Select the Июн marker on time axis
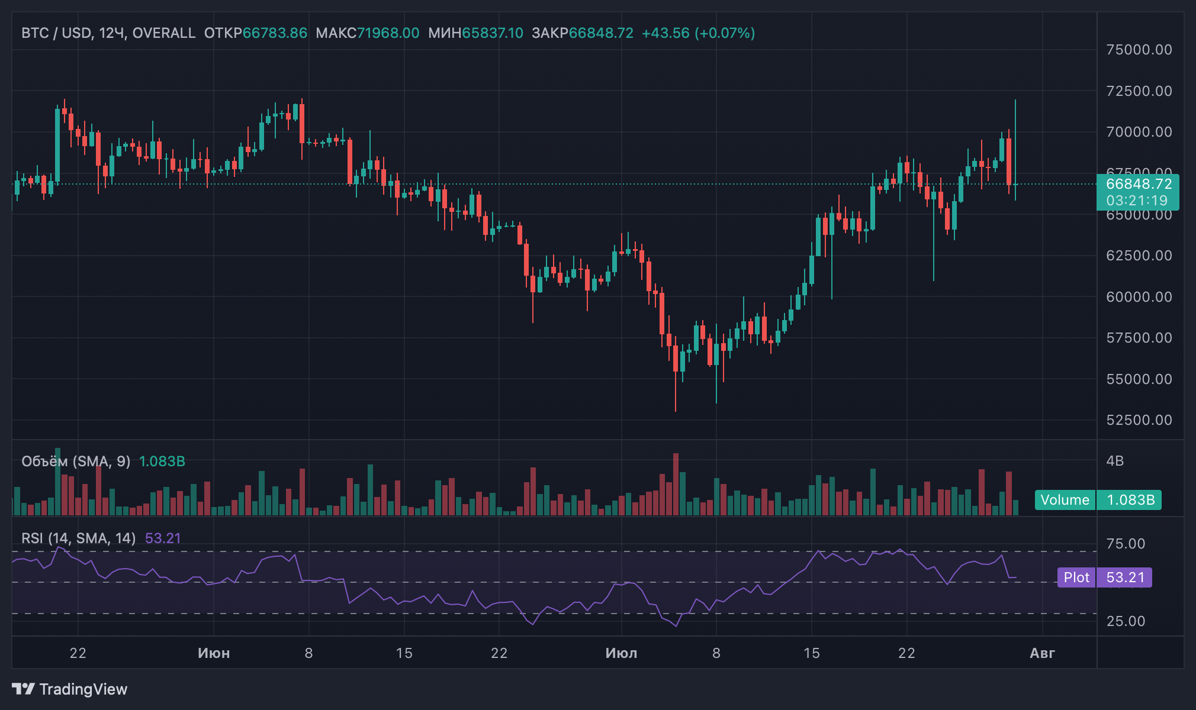 pyautogui.click(x=214, y=653)
